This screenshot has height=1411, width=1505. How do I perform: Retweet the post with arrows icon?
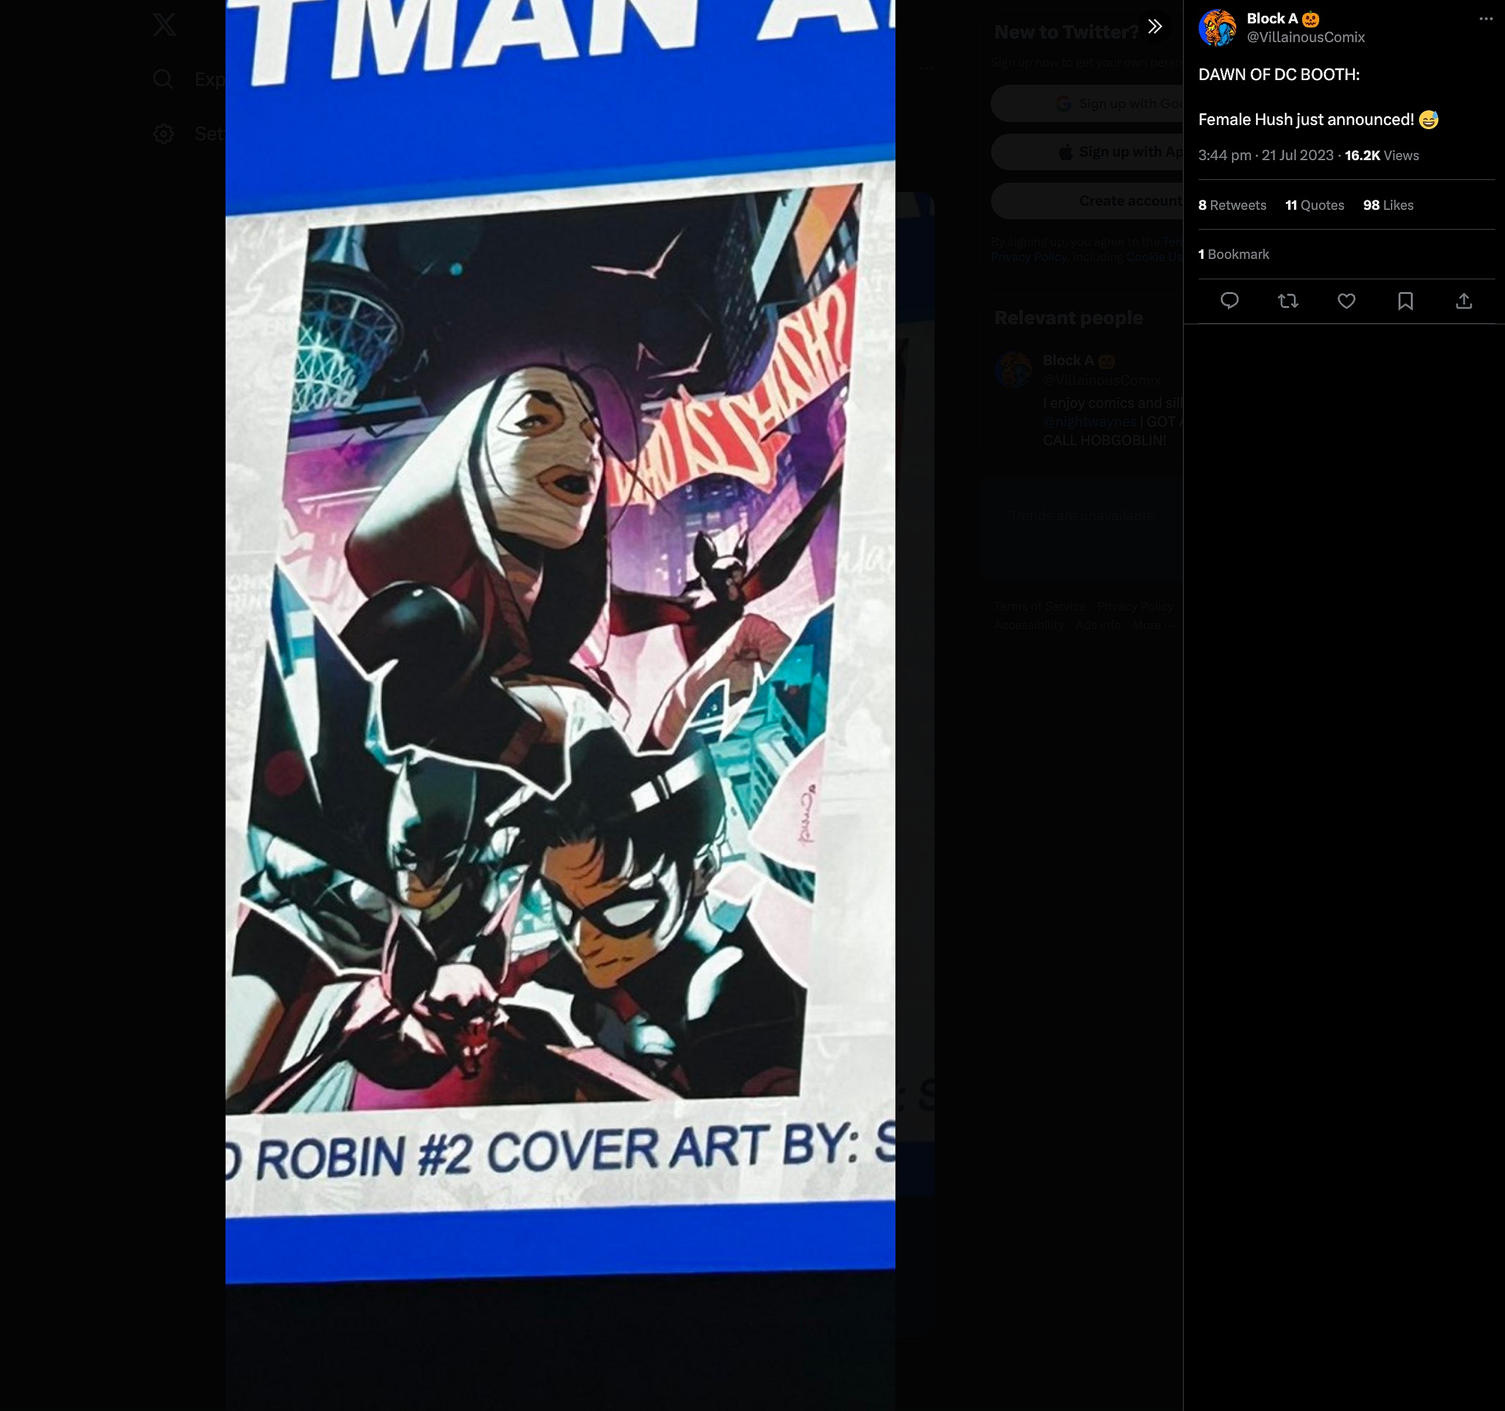[1288, 301]
